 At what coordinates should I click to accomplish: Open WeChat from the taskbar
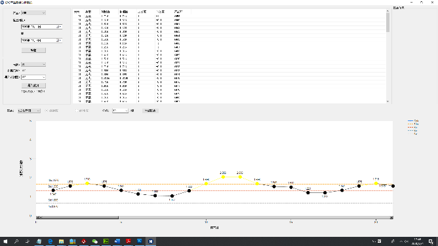click(94, 241)
